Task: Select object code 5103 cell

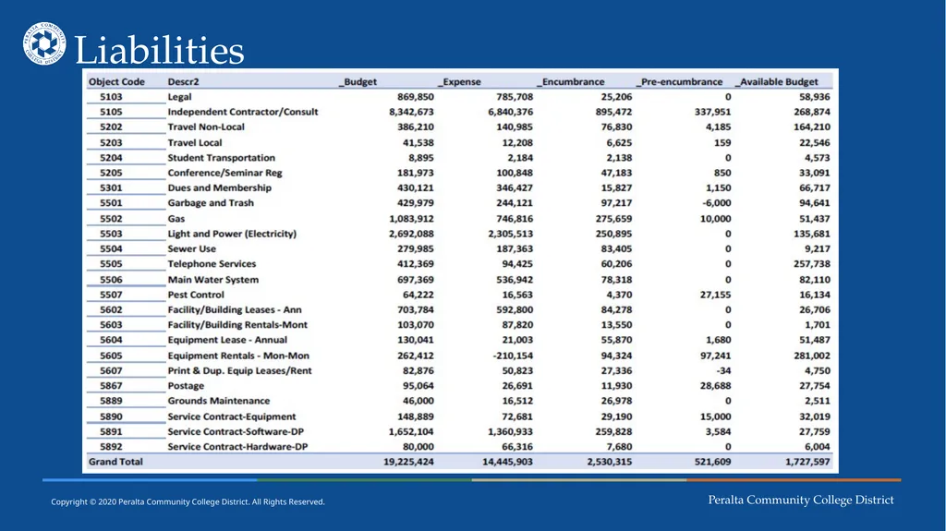Action: [111, 97]
